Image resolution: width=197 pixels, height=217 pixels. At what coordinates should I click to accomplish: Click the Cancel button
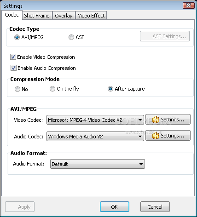155,207
